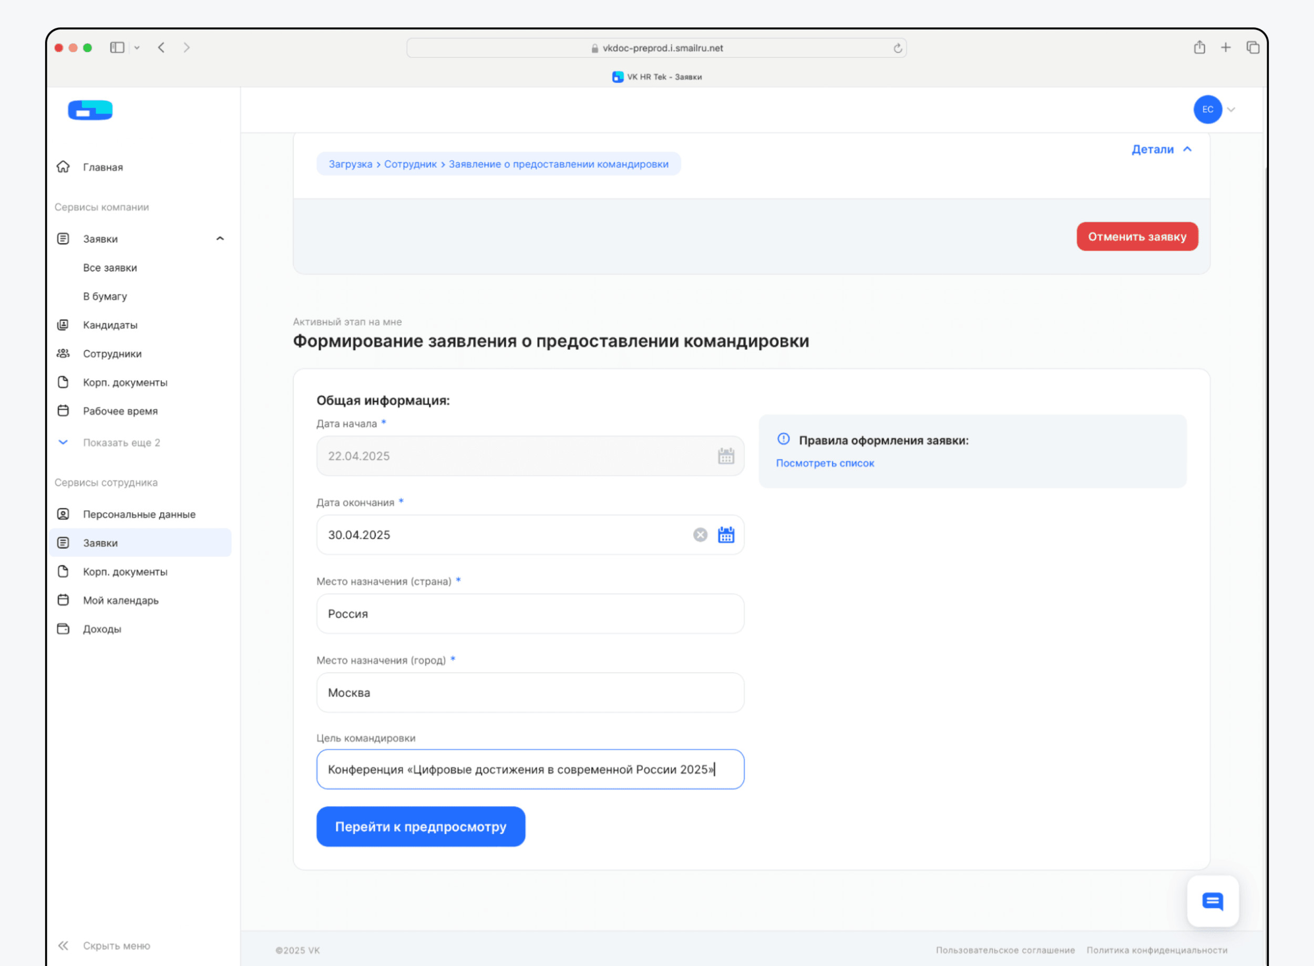Screen dimensions: 1314x966
Task: Collapse the Детали section
Action: [x=1161, y=149]
